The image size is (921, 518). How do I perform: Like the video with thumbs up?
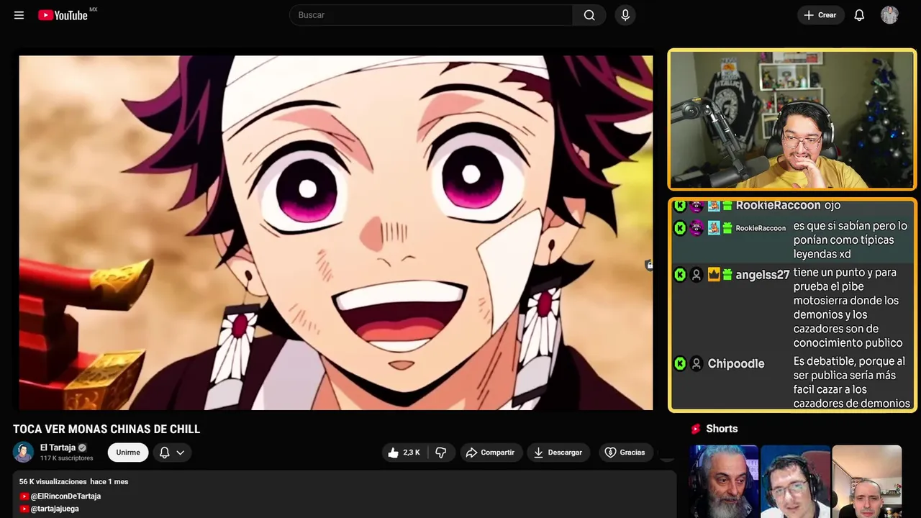[x=405, y=453]
